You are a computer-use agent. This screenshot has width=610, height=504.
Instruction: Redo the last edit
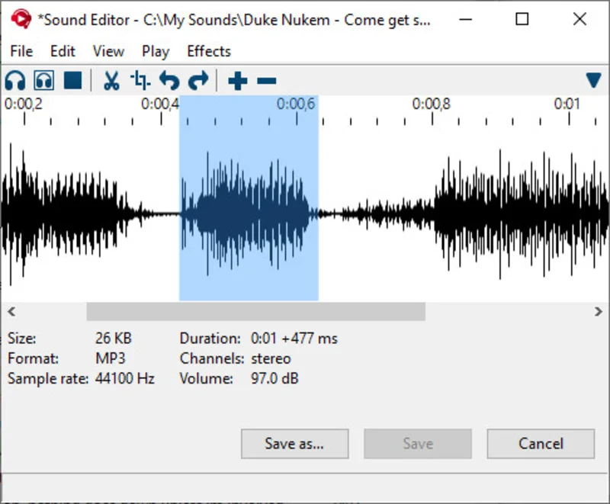[x=198, y=81]
